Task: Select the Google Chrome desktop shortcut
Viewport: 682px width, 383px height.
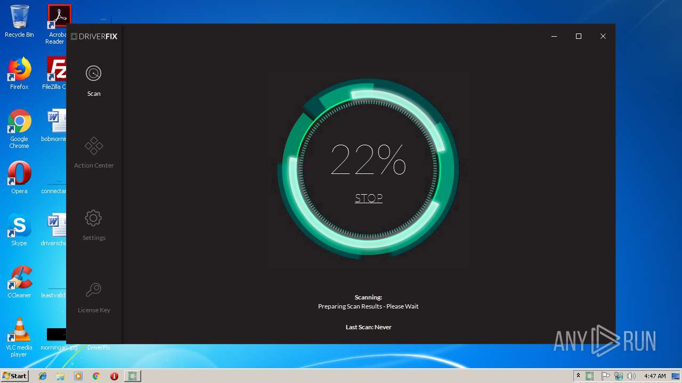Action: coord(19,129)
